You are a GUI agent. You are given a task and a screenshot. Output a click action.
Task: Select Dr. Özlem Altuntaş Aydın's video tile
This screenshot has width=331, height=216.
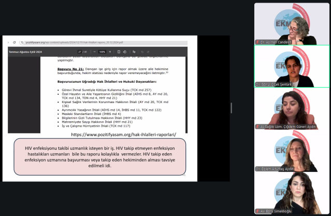click(x=292, y=151)
